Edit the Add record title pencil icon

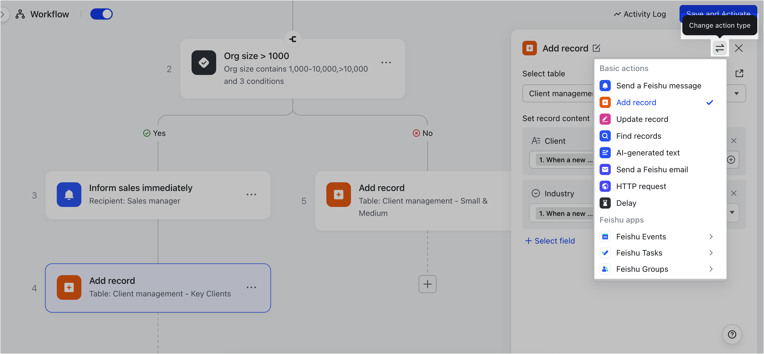tap(596, 48)
